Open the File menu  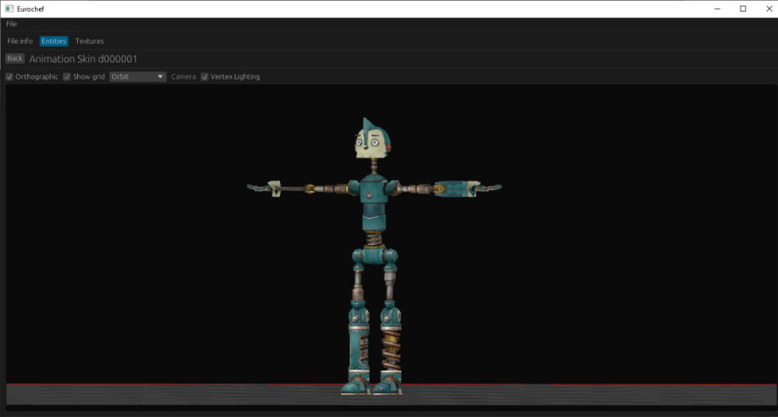click(x=12, y=24)
